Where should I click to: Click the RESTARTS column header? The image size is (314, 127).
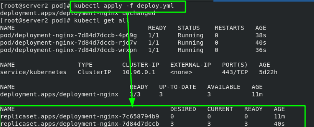(x=229, y=28)
